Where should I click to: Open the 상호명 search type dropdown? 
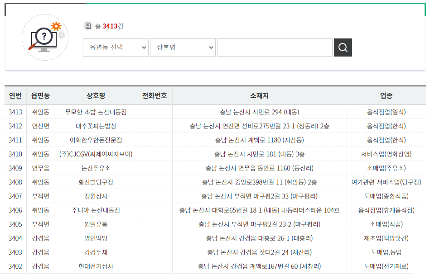183,47
